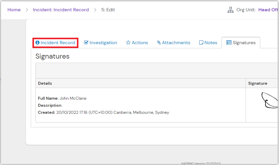Open the Investigation tab
This screenshot has height=165, width=279.
coord(103,43)
